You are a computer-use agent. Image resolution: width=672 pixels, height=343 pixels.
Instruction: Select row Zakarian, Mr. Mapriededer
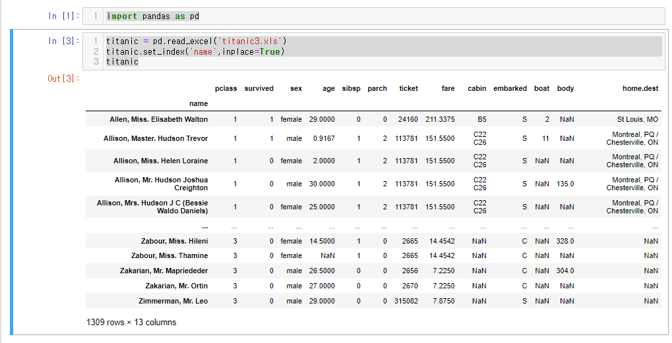373,271
